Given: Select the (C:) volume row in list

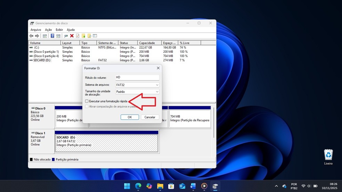Looking at the screenshot, I should [x=36, y=47].
